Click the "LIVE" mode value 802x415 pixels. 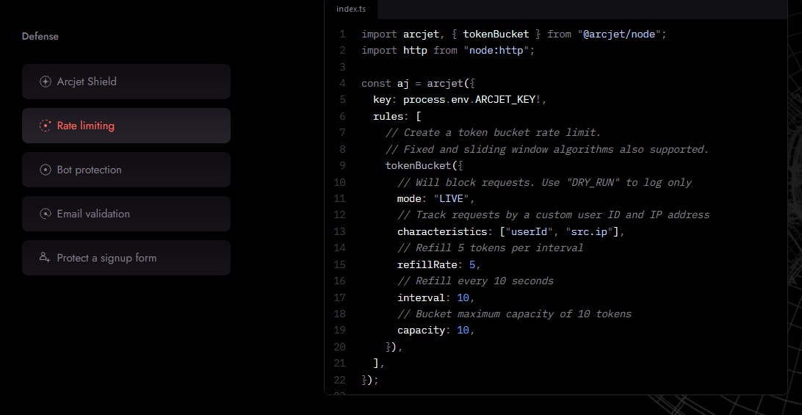pyautogui.click(x=454, y=199)
